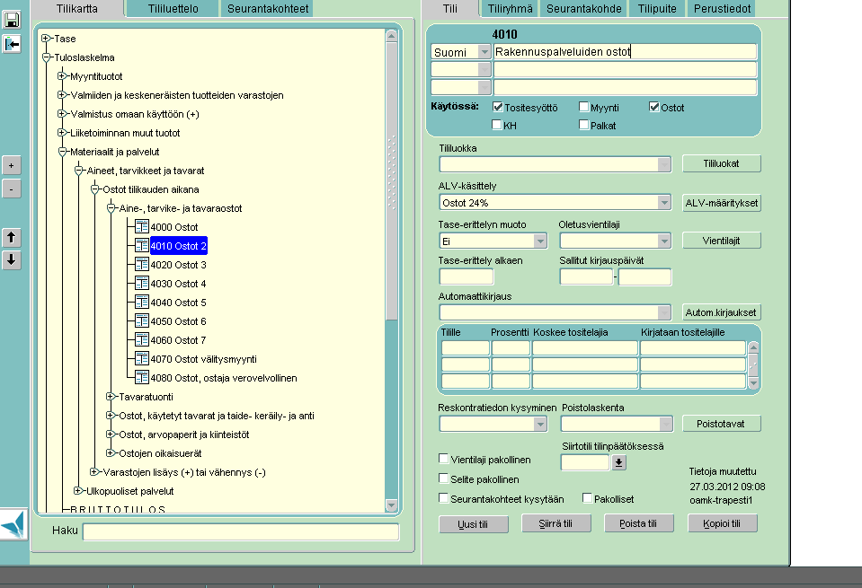
Task: Click the minus collapse-all sidebar button
Action: [12, 189]
